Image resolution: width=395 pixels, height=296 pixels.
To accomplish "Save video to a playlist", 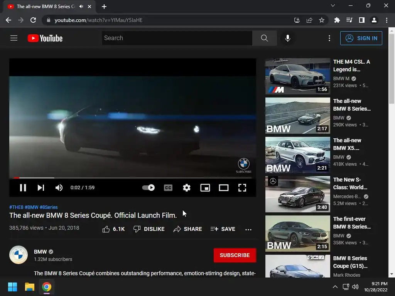I will [223, 229].
